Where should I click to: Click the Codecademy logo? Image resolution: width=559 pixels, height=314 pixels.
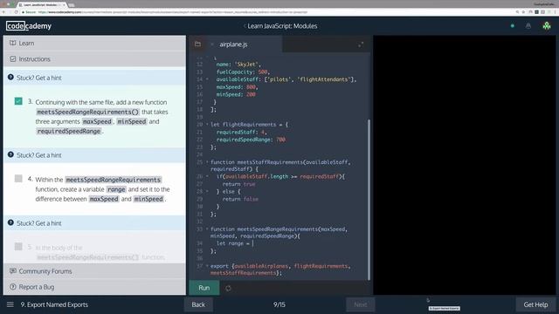[29, 26]
